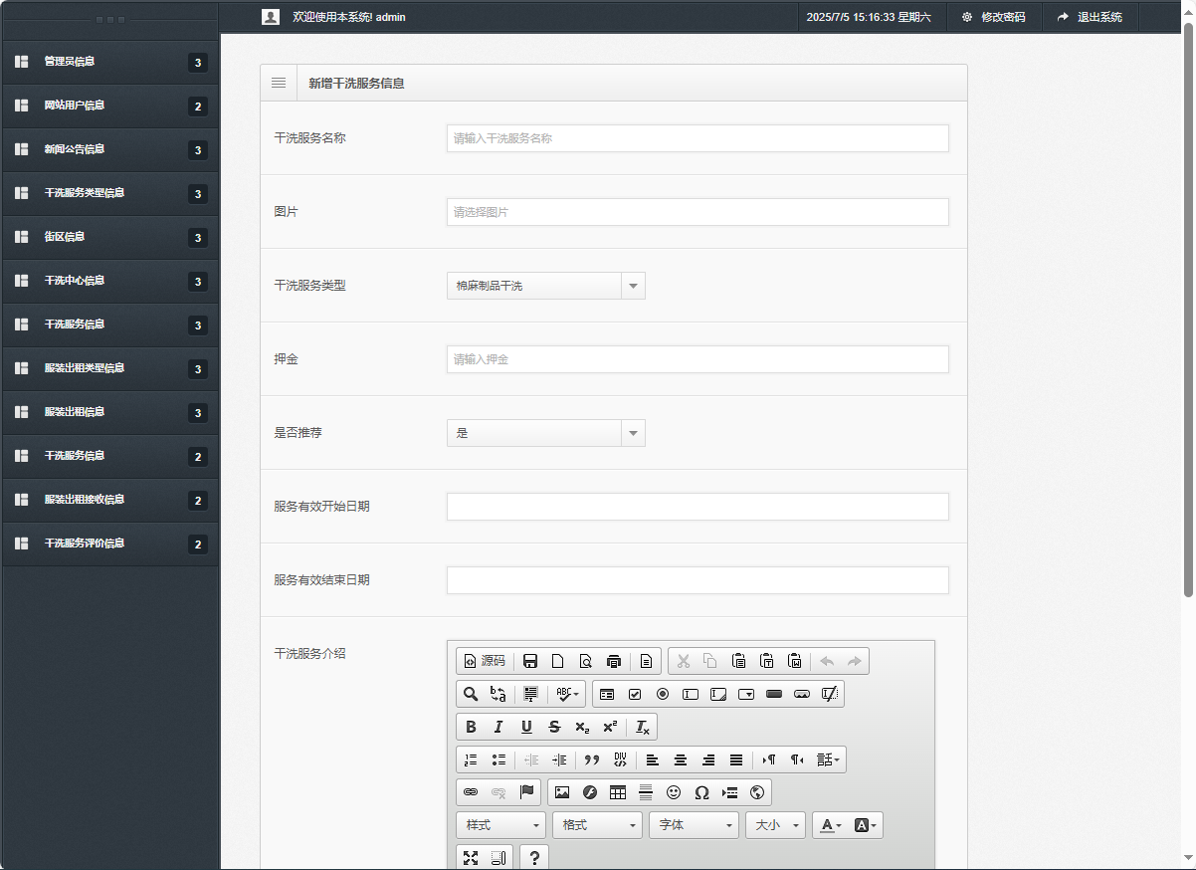Toggle underline formatting in the editor

click(526, 727)
